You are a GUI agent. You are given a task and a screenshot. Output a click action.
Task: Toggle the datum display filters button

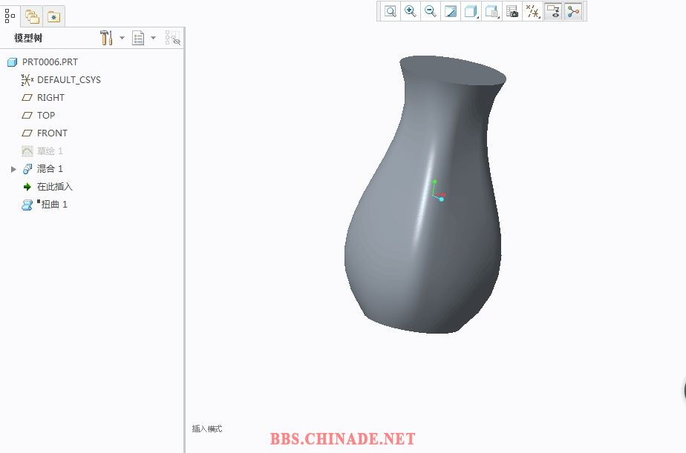(532, 11)
